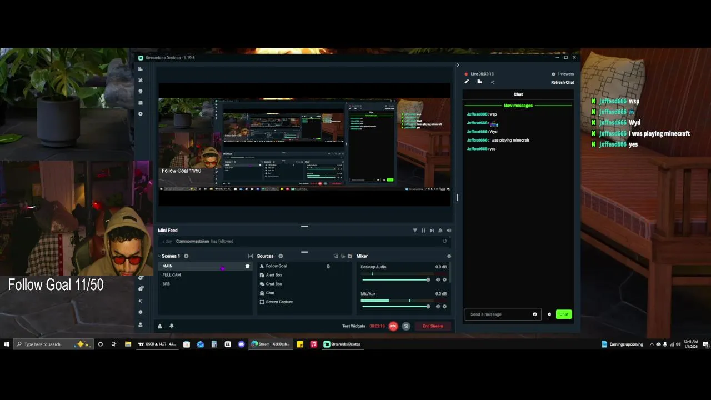Image resolution: width=711 pixels, height=400 pixels.
Task: Open Streamlabs settings gear in left sidebar
Action: (x=141, y=312)
